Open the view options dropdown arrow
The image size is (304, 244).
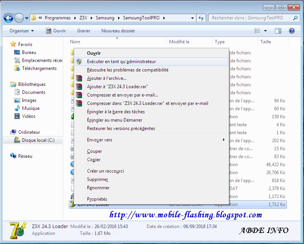[x=265, y=31]
